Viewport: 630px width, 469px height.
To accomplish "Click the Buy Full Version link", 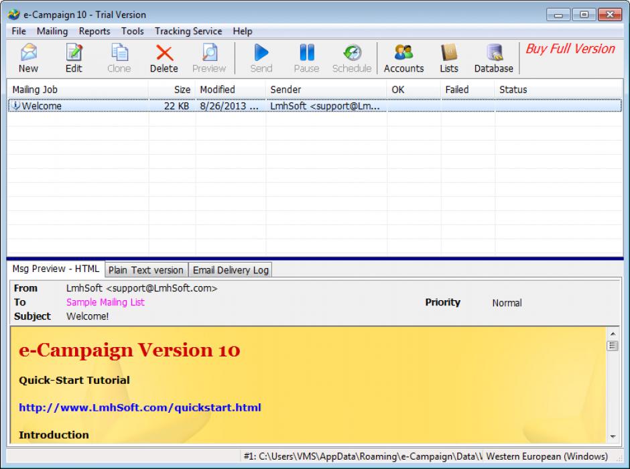I will 570,49.
